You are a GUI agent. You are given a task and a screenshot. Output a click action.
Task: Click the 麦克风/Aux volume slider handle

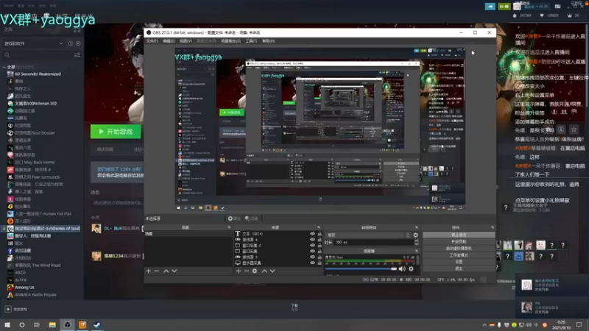pyautogui.click(x=394, y=268)
